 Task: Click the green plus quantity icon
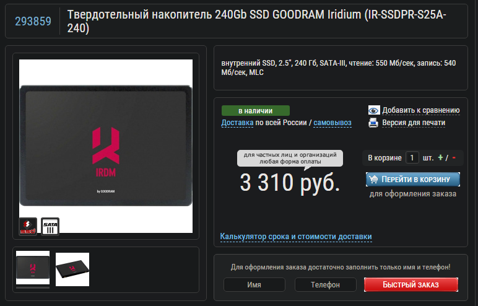coord(440,158)
